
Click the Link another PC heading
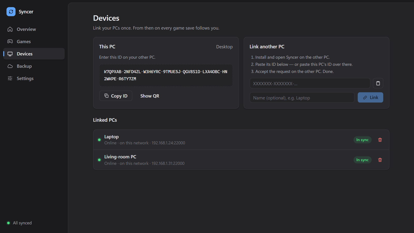267,47
